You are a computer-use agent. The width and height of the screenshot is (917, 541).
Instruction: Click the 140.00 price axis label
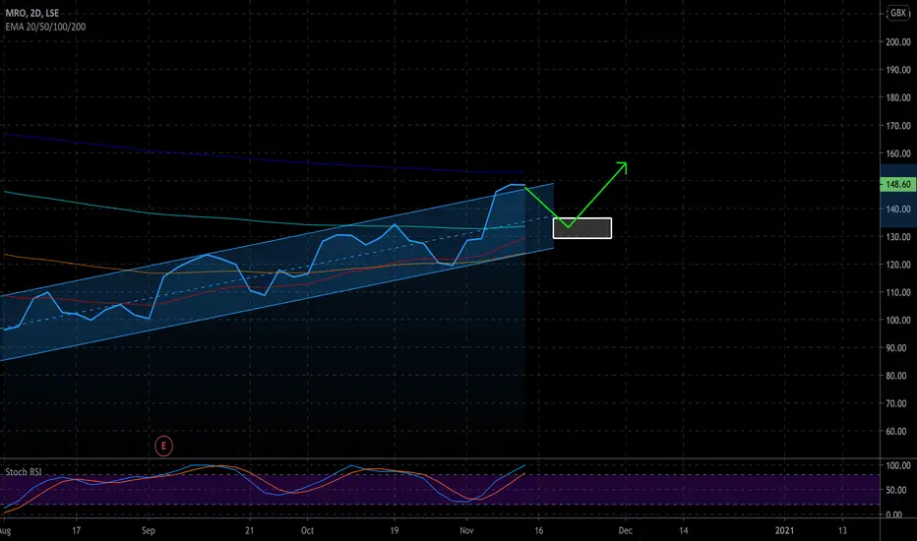point(898,210)
